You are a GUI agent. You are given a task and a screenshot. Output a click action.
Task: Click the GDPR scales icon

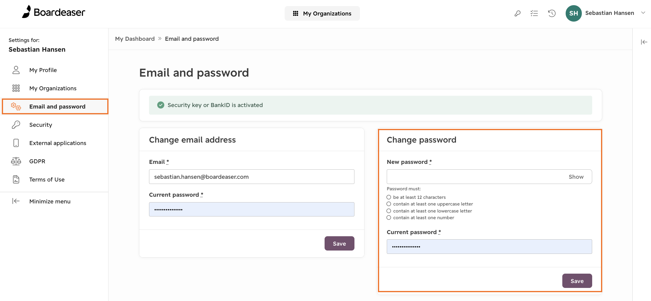[16, 161]
